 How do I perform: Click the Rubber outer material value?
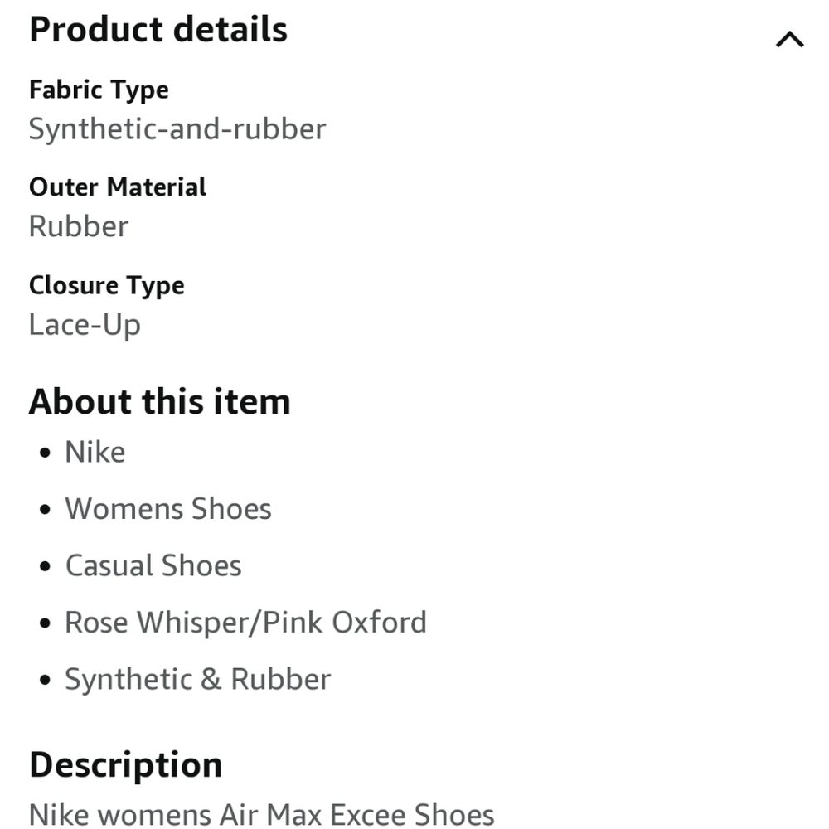point(79,226)
